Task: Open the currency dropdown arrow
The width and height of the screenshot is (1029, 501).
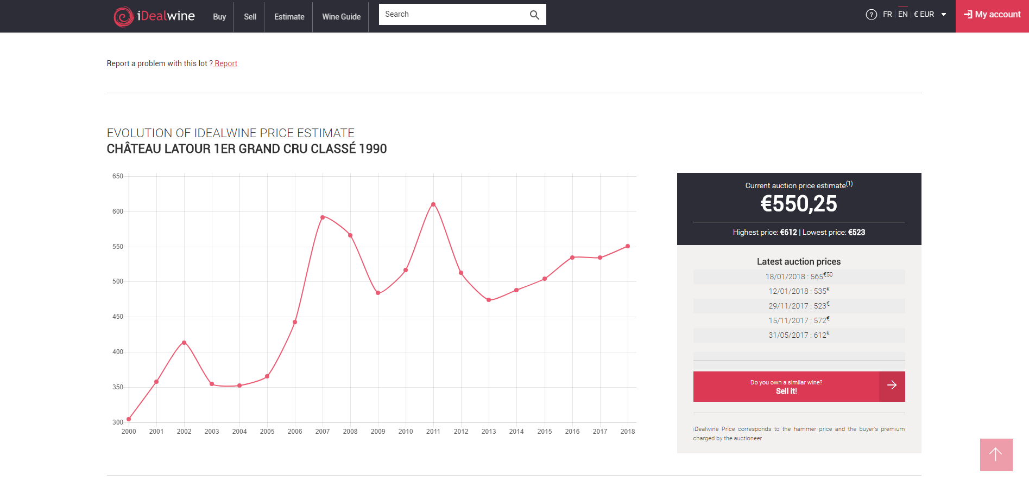Action: point(944,15)
